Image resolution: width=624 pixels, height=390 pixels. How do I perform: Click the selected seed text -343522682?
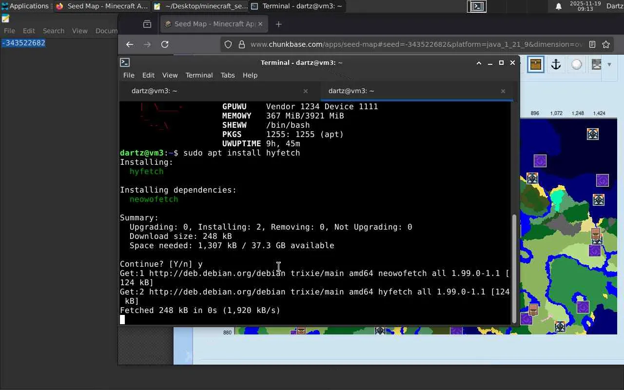point(23,43)
